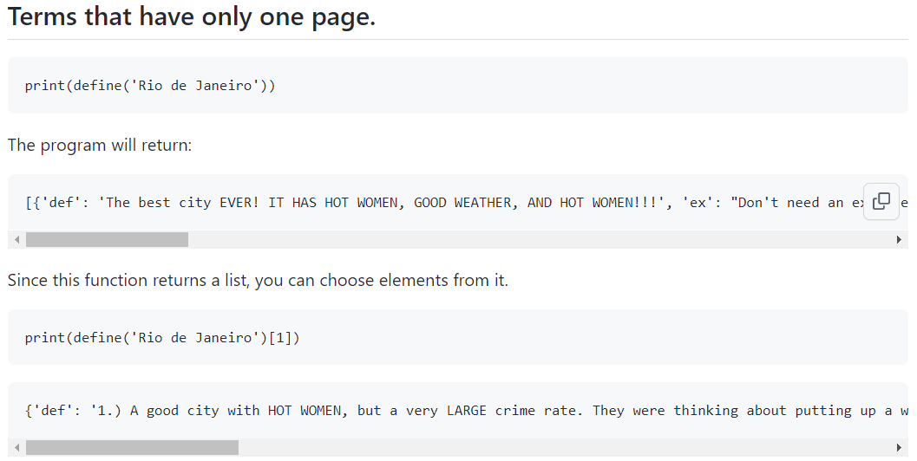Click the copy code icon button
The width and height of the screenshot is (917, 461).
click(x=881, y=201)
